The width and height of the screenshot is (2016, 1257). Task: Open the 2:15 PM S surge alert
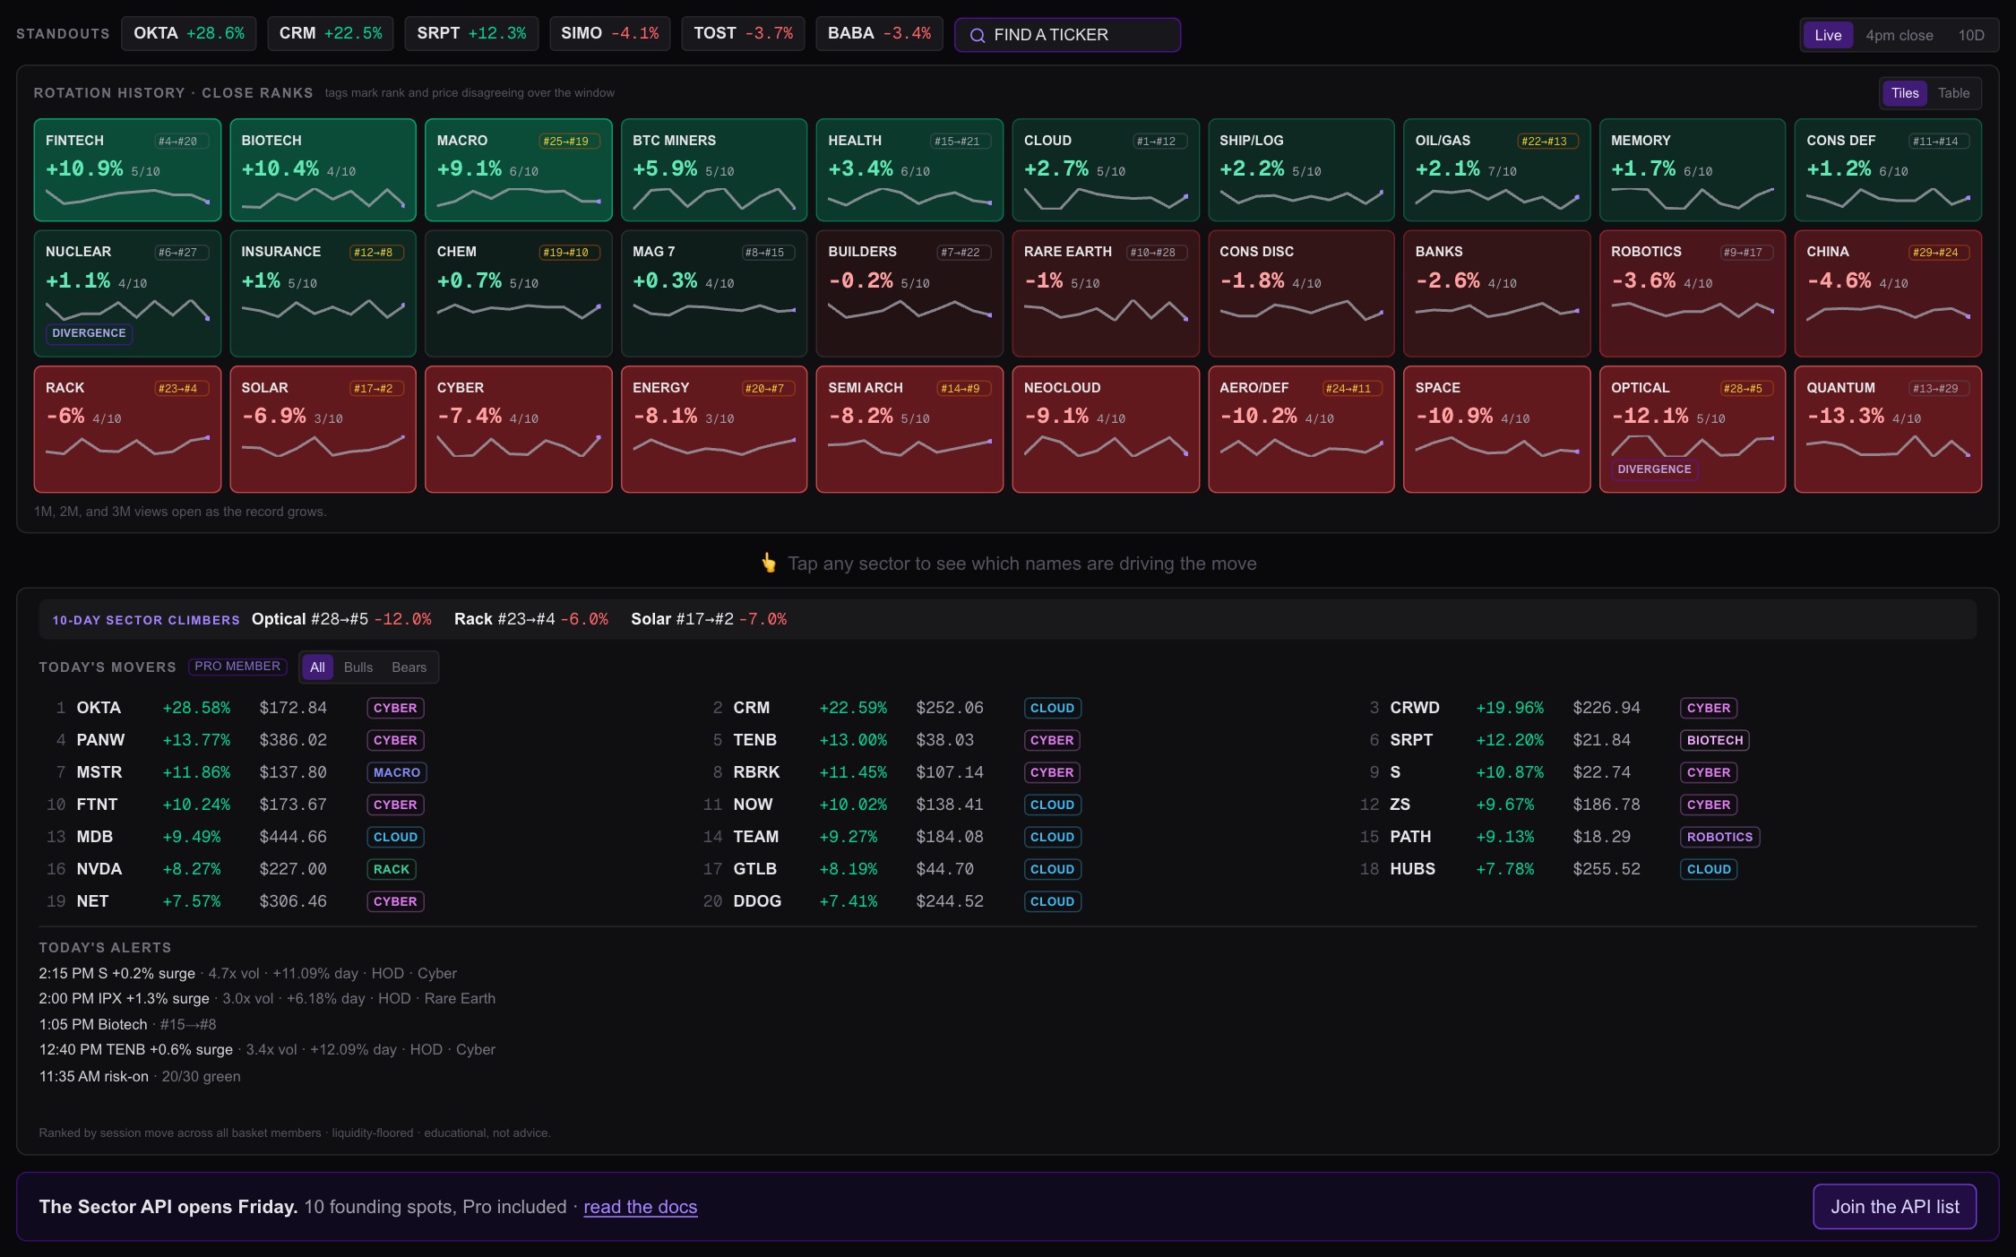(247, 973)
